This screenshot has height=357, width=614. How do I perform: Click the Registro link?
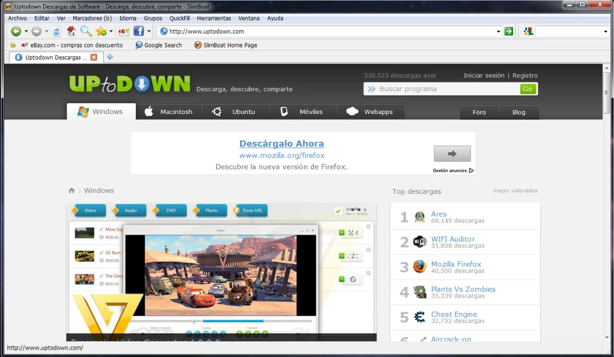pyautogui.click(x=525, y=75)
